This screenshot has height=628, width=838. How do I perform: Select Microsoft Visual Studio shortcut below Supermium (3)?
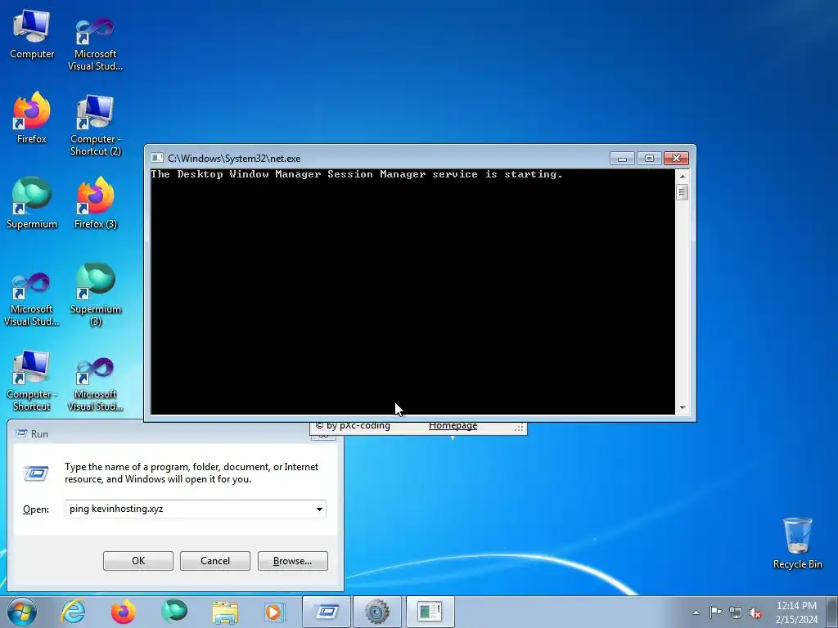[x=96, y=384]
